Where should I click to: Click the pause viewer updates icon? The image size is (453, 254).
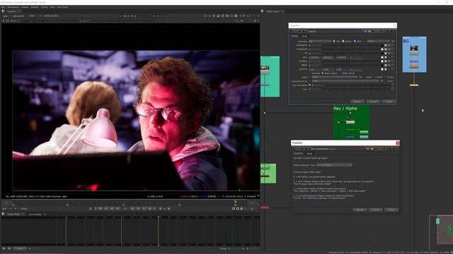[236, 16]
